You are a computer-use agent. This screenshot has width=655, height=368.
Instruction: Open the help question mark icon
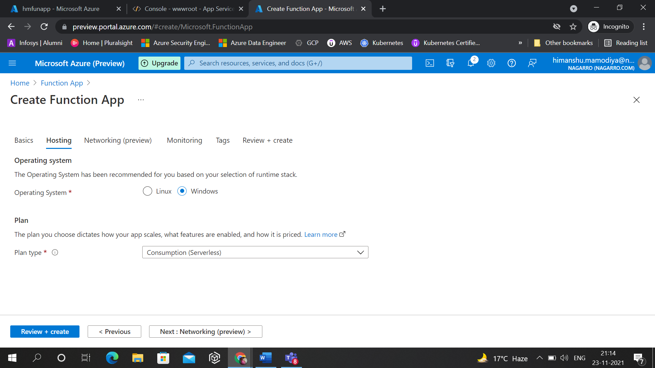pyautogui.click(x=512, y=63)
